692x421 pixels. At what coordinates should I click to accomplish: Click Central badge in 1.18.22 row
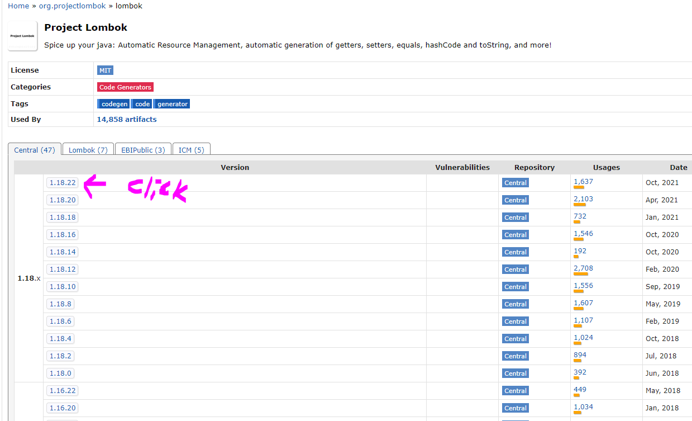pyautogui.click(x=515, y=183)
